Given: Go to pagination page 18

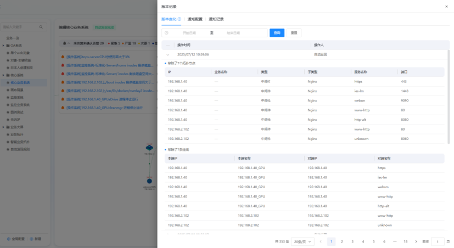Looking at the screenshot, I should pos(406,241).
